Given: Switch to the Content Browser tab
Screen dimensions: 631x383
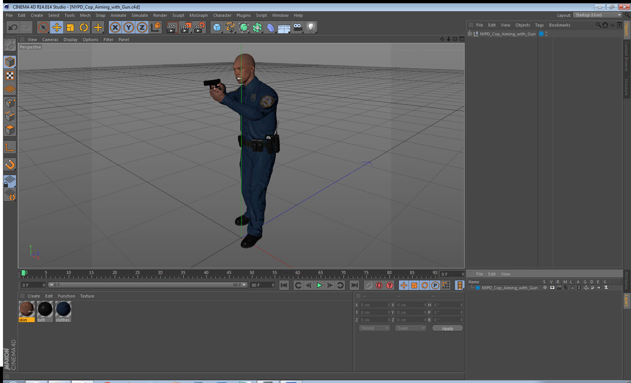Looking at the screenshot, I should 627,56.
